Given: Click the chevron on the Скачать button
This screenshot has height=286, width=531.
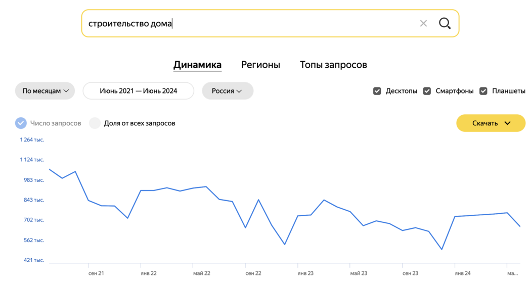Looking at the screenshot, I should 507,123.
